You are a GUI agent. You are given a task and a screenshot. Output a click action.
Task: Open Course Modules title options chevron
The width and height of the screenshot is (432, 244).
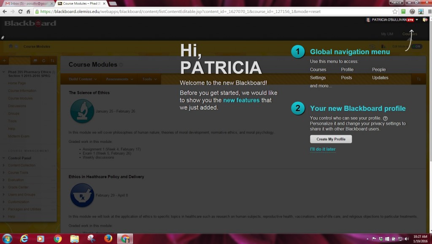click(121, 65)
